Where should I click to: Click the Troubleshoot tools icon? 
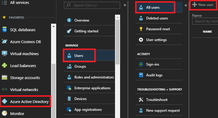pyautogui.click(x=141, y=99)
